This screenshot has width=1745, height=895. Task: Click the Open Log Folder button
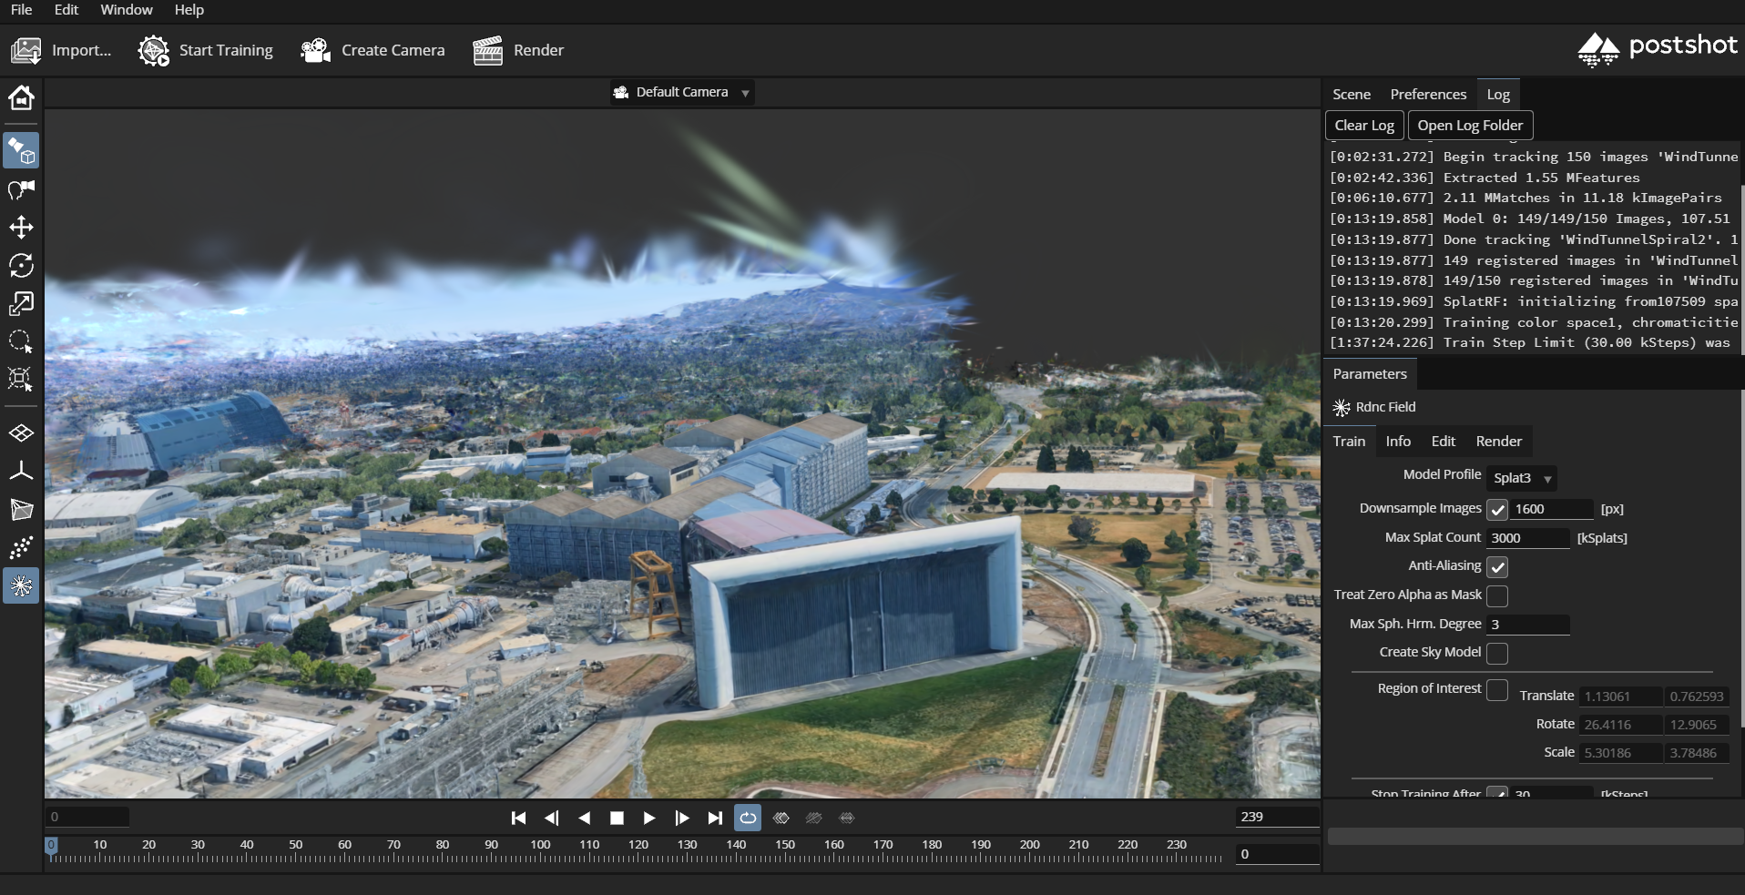tap(1469, 126)
